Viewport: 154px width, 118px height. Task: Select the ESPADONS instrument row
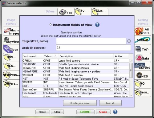tap(75, 64)
